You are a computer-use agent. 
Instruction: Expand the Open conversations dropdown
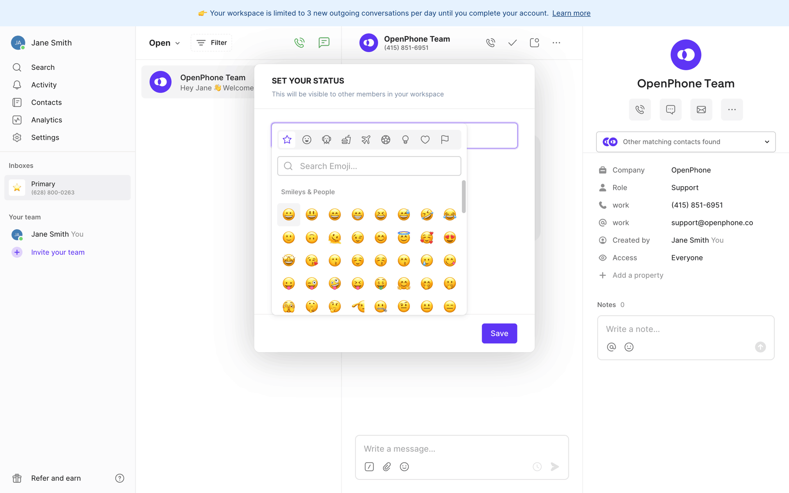click(x=164, y=43)
